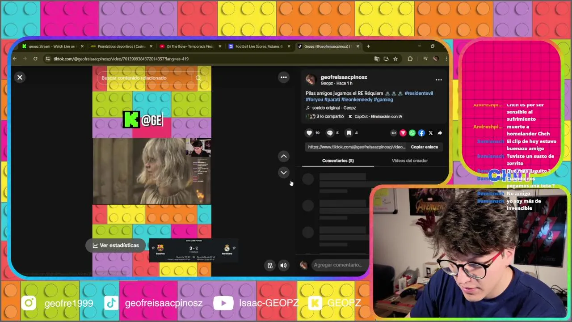Open Chrome three-dot menu

(446, 59)
